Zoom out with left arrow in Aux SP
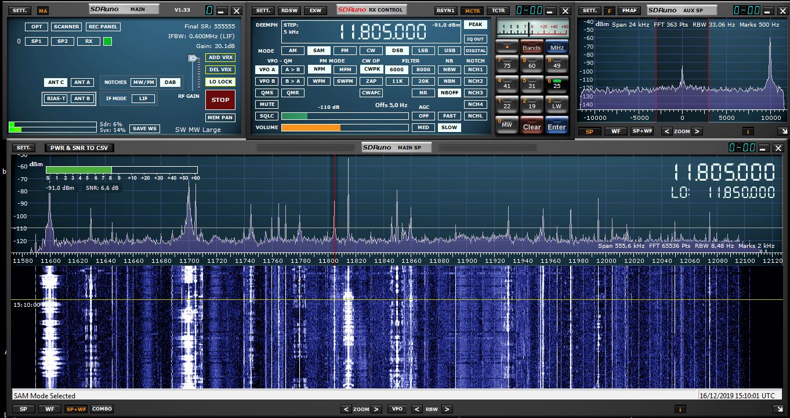Viewport: 790px width, 418px height. pyautogui.click(x=667, y=131)
